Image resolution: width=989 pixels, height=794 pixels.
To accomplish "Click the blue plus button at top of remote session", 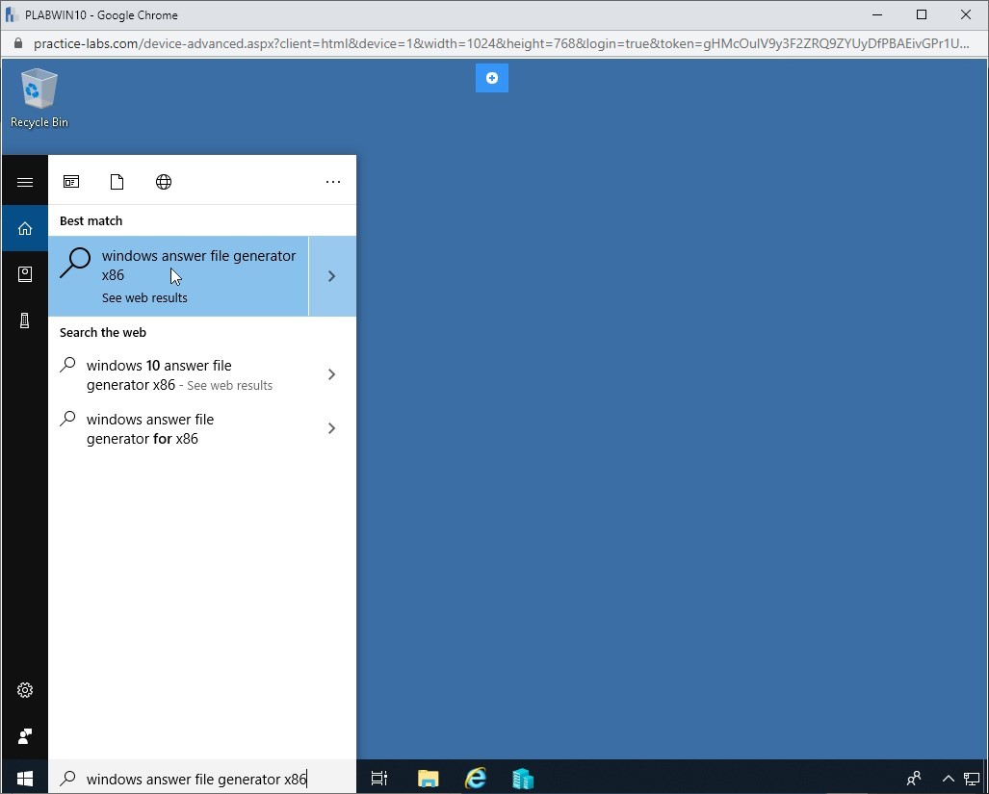I will [x=492, y=78].
